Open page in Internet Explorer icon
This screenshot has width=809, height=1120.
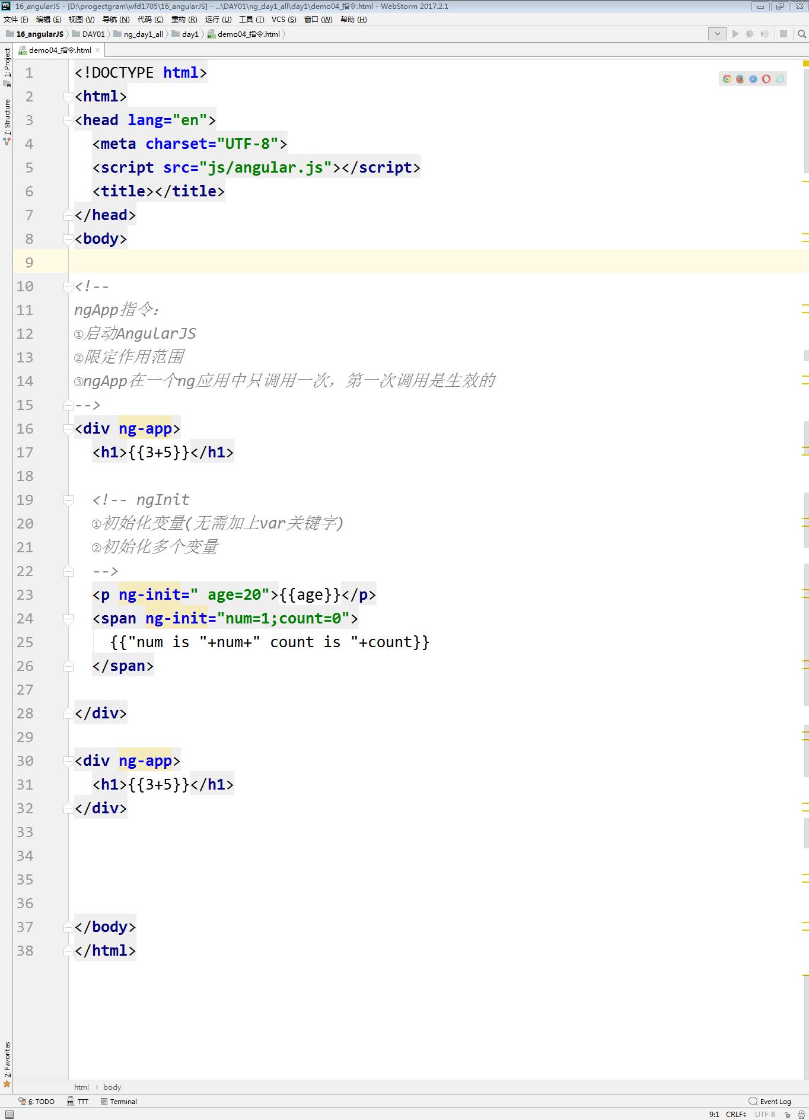(779, 79)
